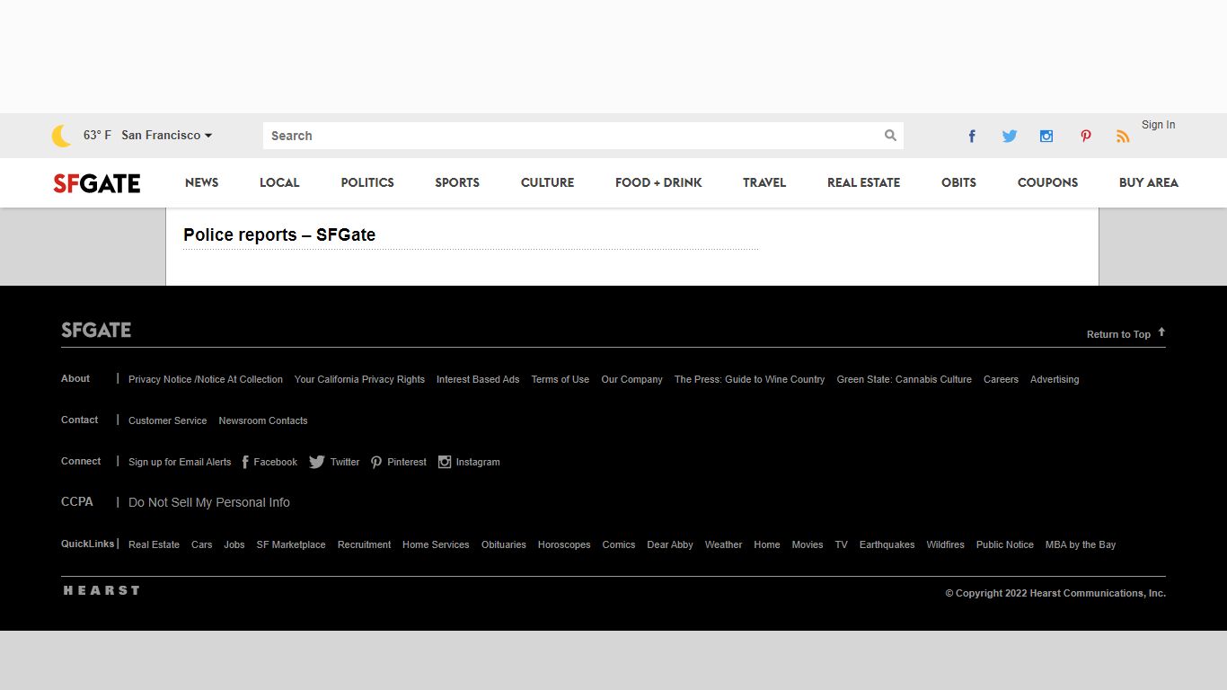This screenshot has width=1227, height=690.
Task: Open SF Marketplace quick link
Action: click(291, 544)
